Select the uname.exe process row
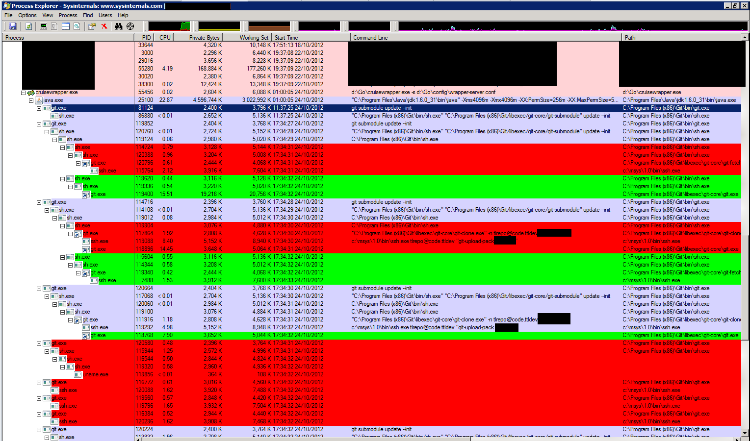Screen dimensions: 750x441 click(x=372, y=374)
